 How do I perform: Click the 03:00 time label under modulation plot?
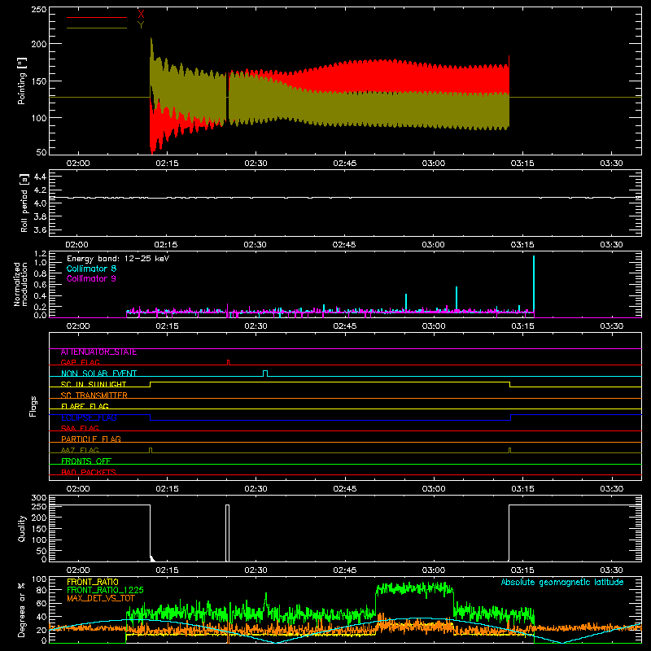point(434,326)
